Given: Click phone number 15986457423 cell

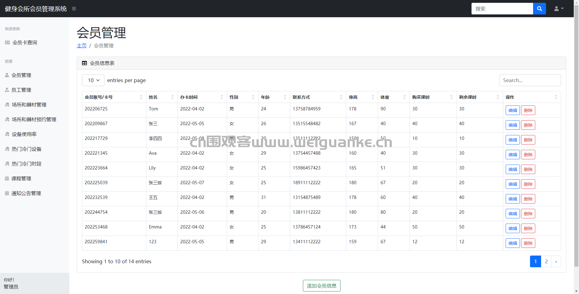Looking at the screenshot, I should [x=318, y=169].
